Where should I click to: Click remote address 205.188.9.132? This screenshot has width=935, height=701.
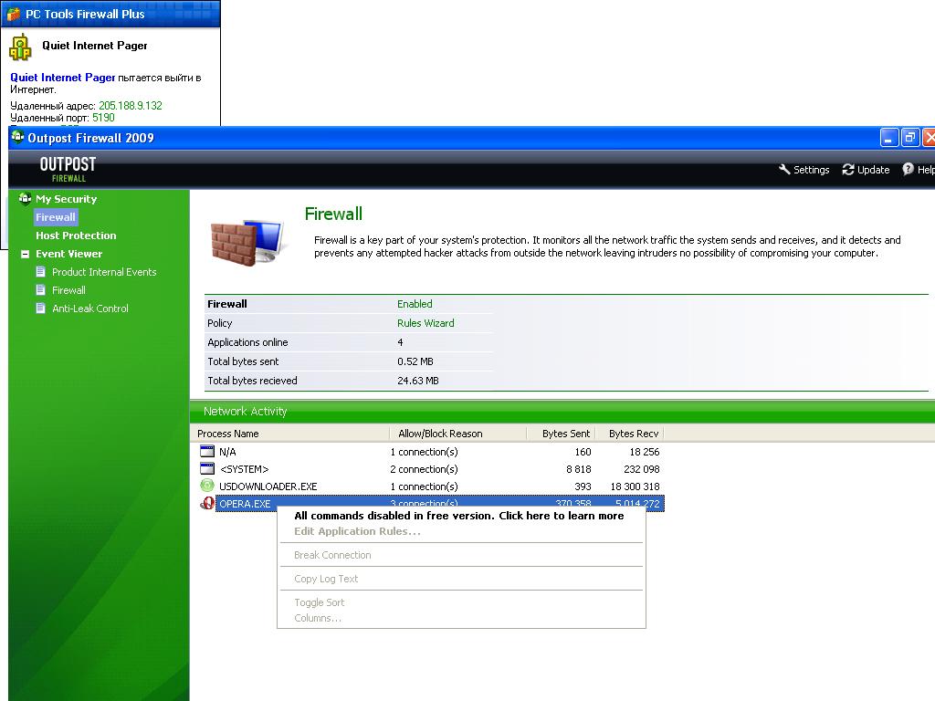tap(130, 106)
